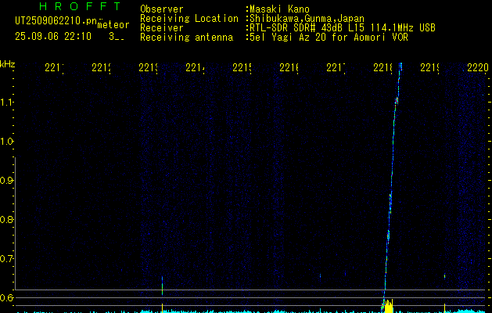Click the large yellow power burst at the bottom
This screenshot has height=313, width=492.
tap(388, 306)
